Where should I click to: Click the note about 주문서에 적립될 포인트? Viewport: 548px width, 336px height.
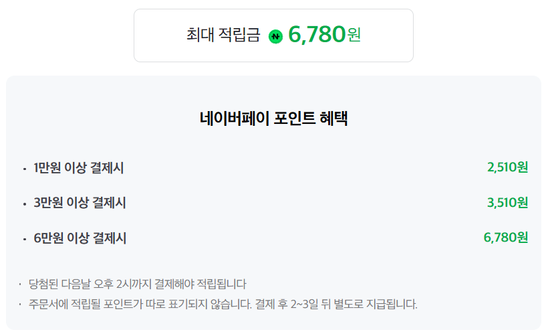pyautogui.click(x=223, y=304)
